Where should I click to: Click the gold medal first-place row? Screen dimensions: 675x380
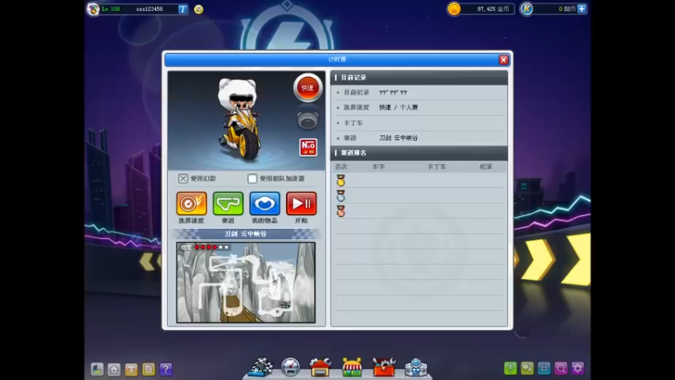419,181
